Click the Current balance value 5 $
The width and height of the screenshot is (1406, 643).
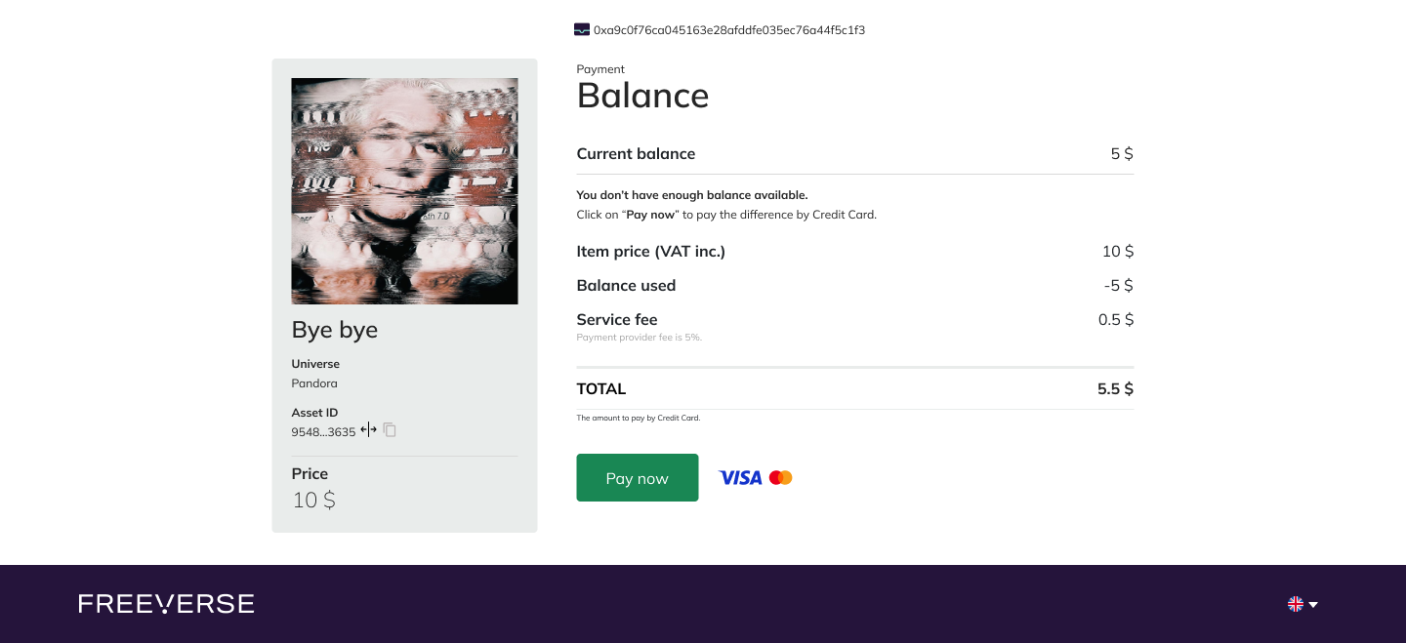(1122, 153)
